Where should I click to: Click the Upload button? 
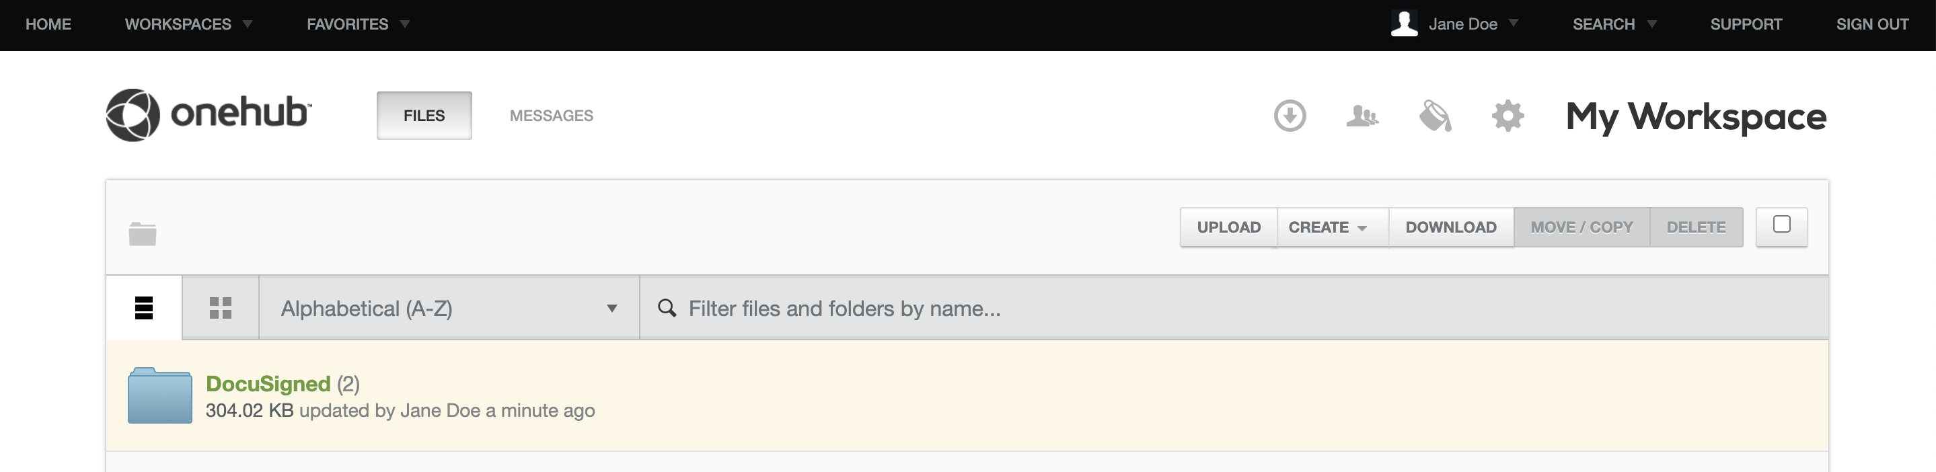tap(1229, 227)
